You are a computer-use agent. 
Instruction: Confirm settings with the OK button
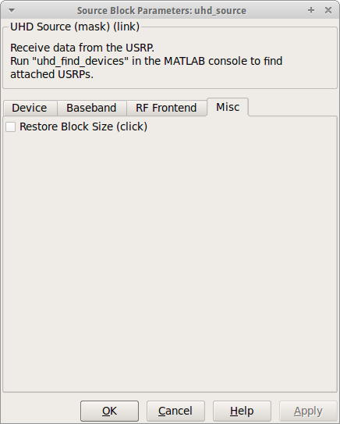109,411
